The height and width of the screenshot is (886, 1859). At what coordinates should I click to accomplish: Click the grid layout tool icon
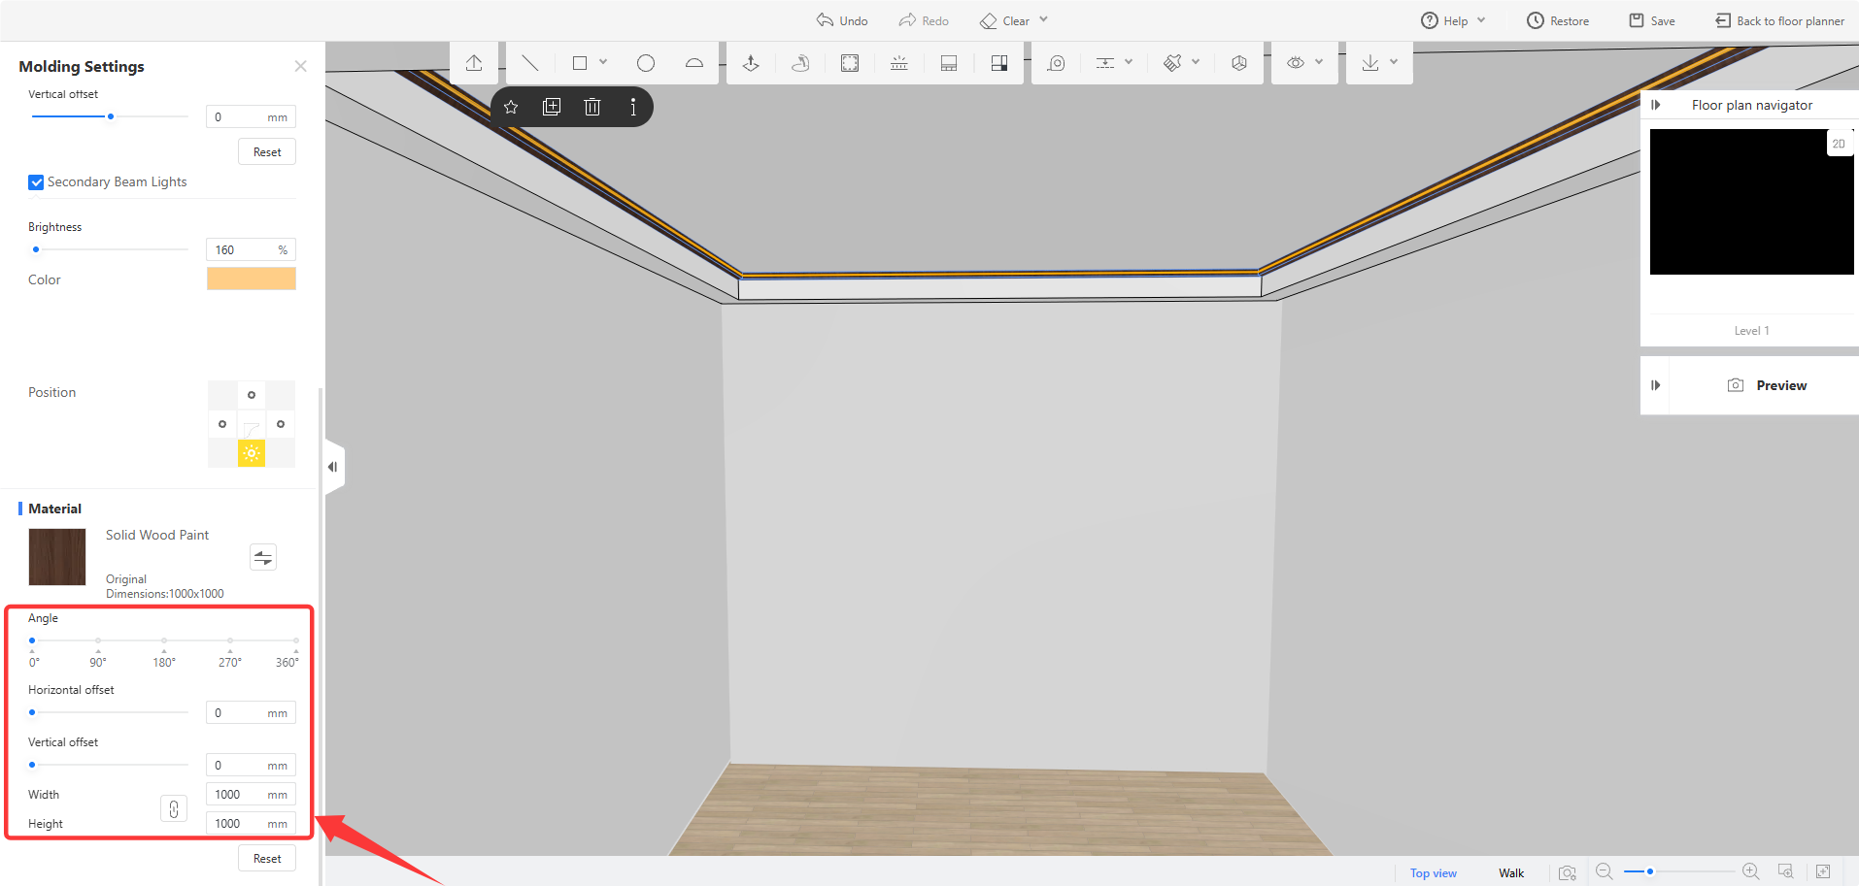tap(998, 63)
